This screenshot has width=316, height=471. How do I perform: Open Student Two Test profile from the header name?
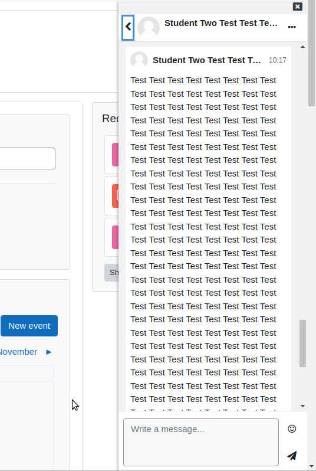tap(221, 23)
